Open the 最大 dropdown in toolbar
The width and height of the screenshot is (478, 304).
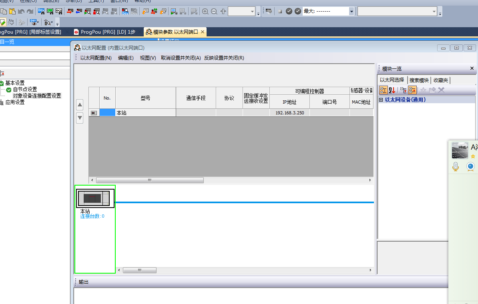pos(351,12)
